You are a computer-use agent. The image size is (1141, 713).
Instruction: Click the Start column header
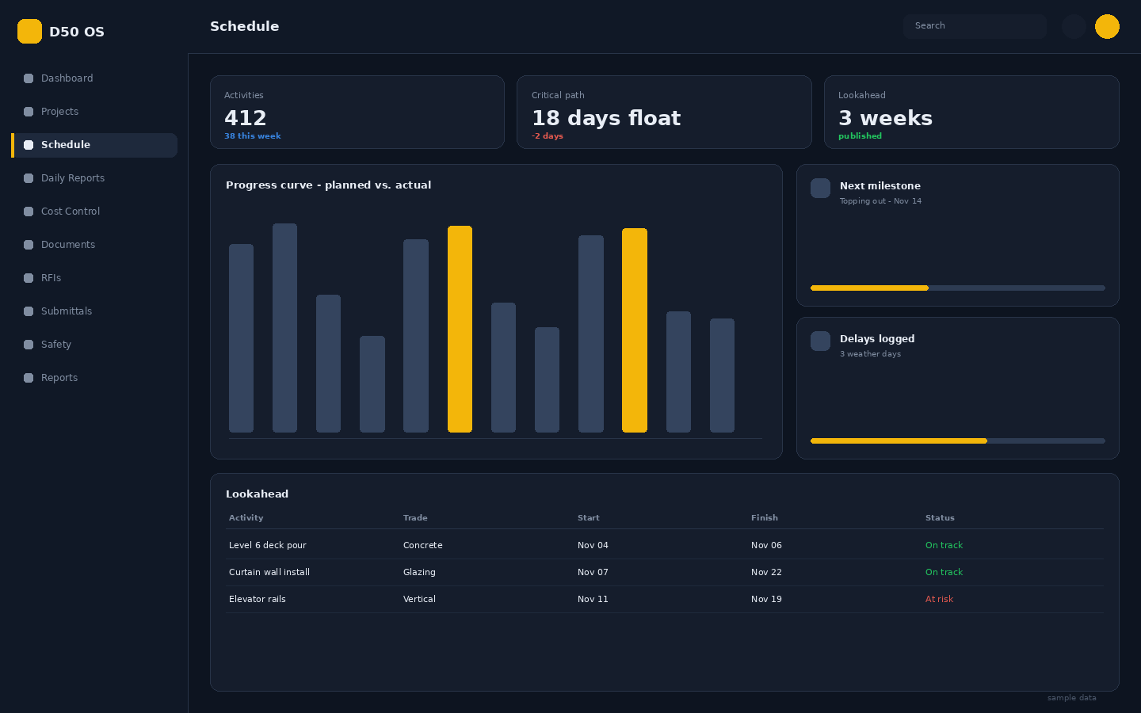(x=589, y=518)
